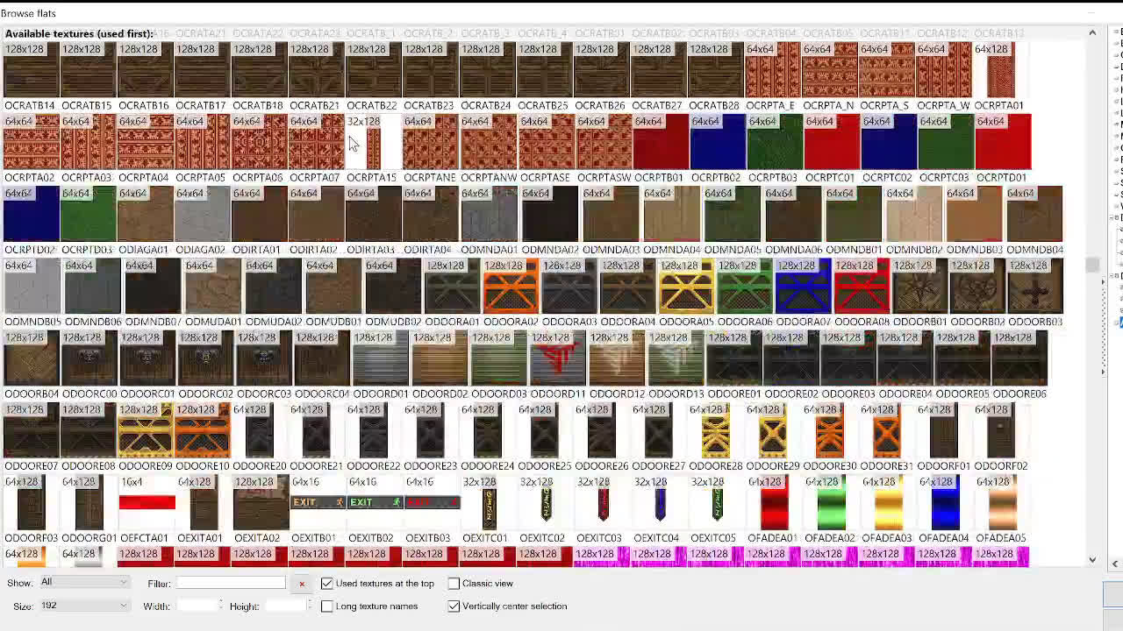Enable the Classic view checkbox

pos(454,584)
